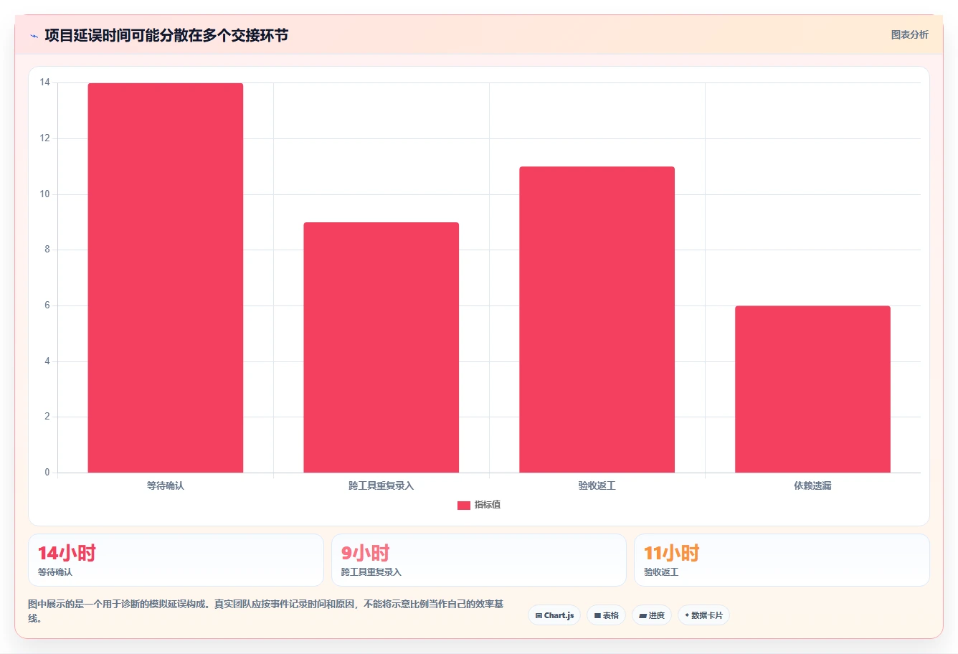958x654 pixels.
Task: Click the 验收返工 x-axis label
Action: coord(597,485)
